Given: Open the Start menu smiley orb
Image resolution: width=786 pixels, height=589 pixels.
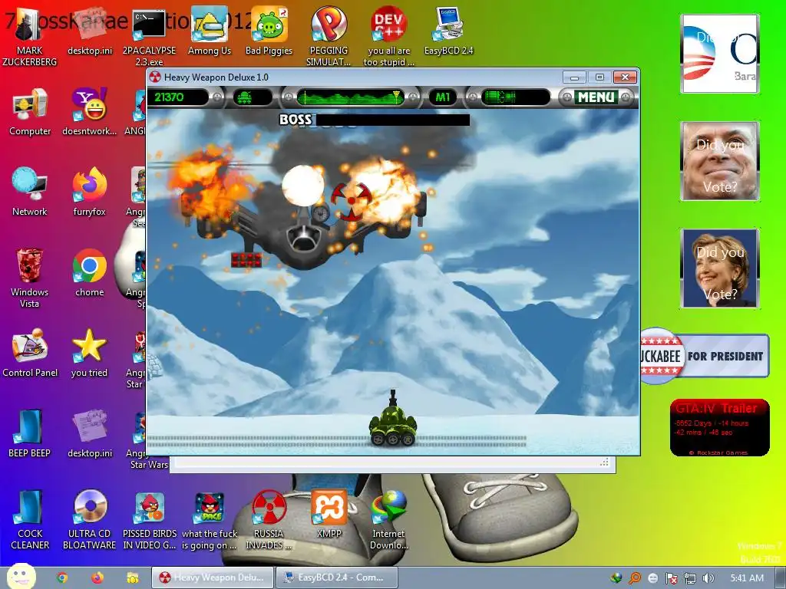Looking at the screenshot, I should point(21,577).
